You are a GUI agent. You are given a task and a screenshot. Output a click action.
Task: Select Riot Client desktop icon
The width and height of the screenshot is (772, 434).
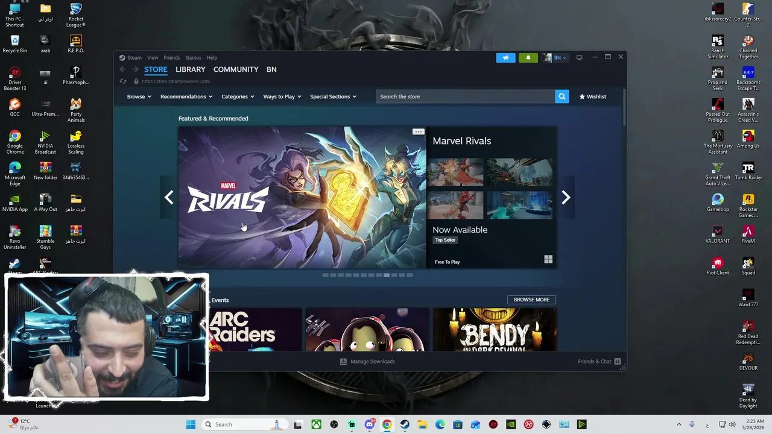[x=718, y=266]
